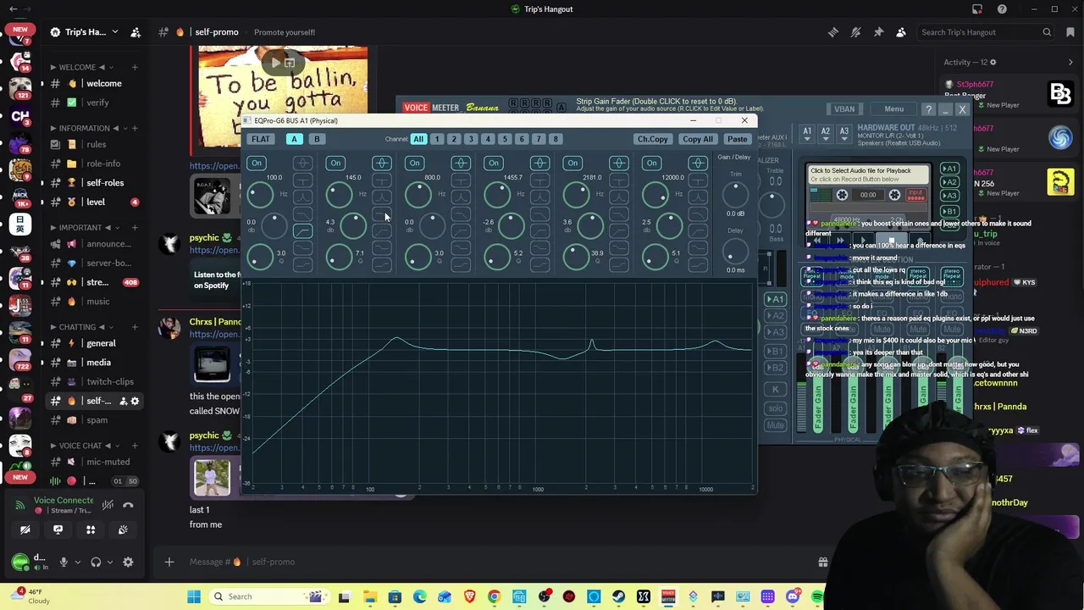Screen dimensions: 1084x610
Task: Open Voicemeeter Menu button
Action: click(893, 109)
